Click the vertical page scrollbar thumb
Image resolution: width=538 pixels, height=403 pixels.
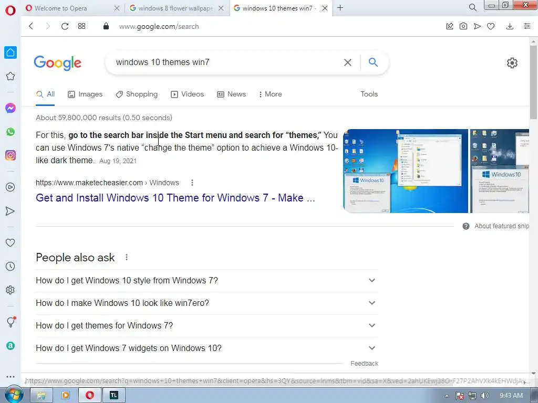click(533, 82)
